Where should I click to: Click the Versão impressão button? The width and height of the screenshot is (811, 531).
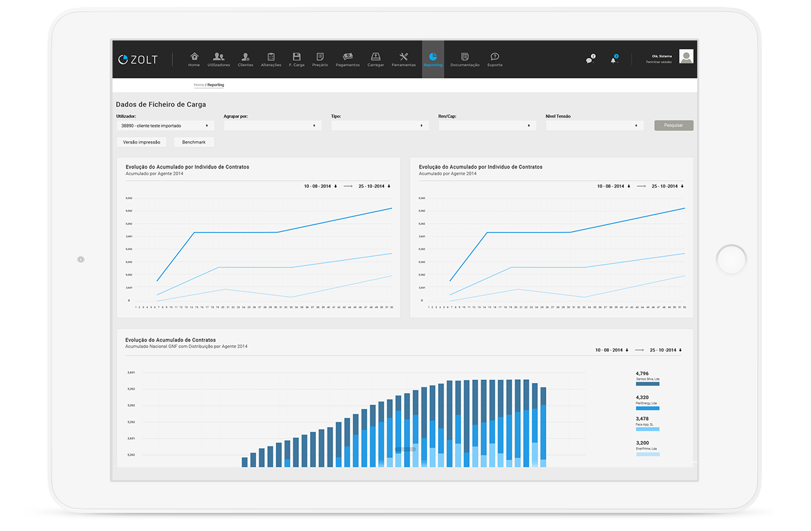pyautogui.click(x=141, y=142)
